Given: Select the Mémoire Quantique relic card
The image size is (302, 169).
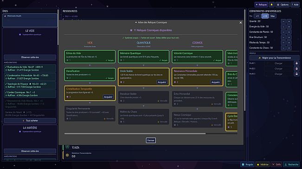Looking at the screenshot, I should click(x=144, y=57).
